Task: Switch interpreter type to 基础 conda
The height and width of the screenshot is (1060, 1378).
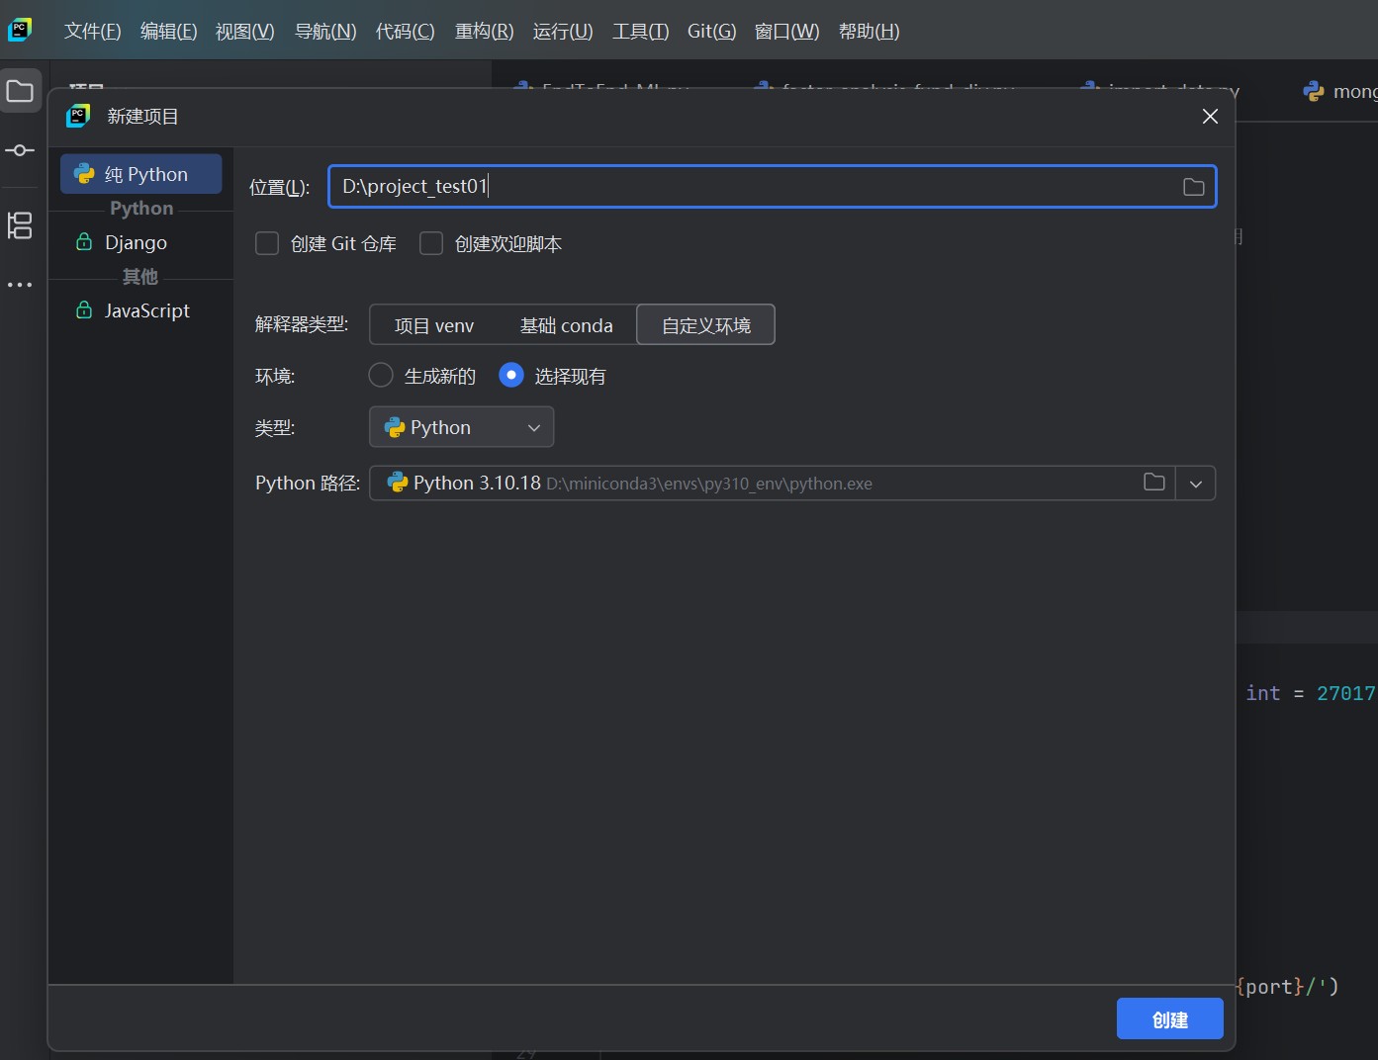Action: click(x=567, y=325)
